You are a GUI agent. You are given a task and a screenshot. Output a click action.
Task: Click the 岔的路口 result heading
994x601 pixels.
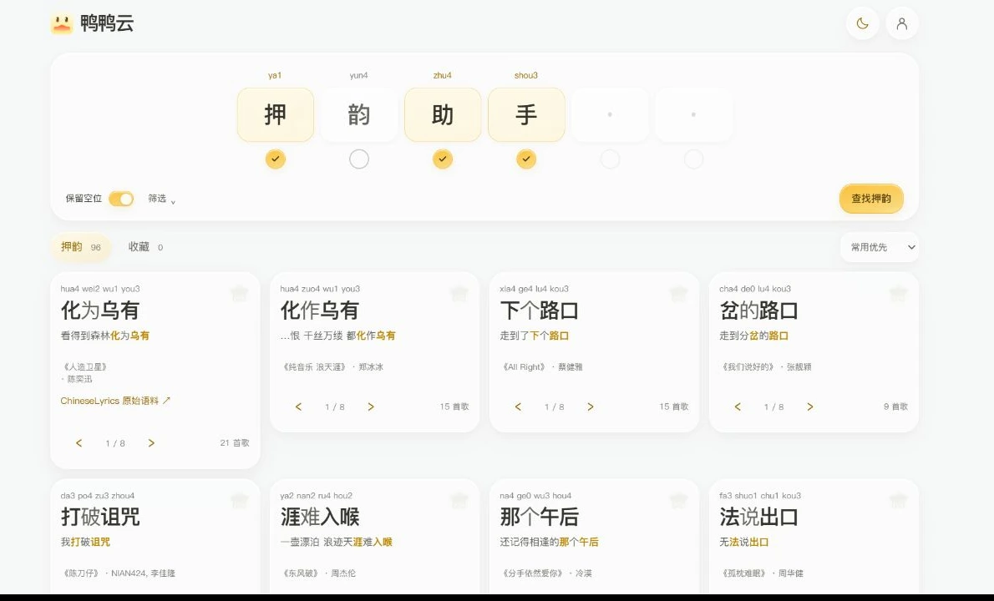coord(758,311)
